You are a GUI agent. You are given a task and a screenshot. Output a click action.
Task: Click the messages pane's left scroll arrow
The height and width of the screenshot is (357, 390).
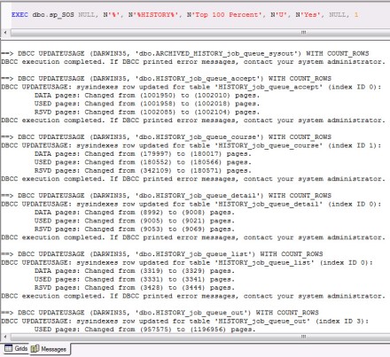point(5,337)
